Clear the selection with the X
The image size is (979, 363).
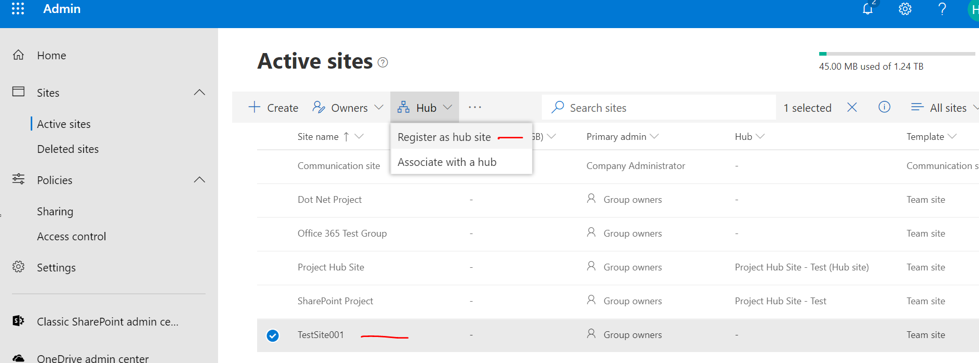[x=852, y=107]
